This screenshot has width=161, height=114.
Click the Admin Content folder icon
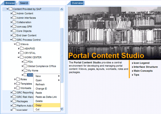click(x=14, y=13)
